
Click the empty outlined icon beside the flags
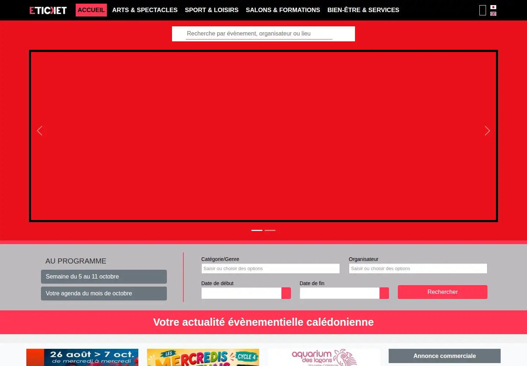483,10
